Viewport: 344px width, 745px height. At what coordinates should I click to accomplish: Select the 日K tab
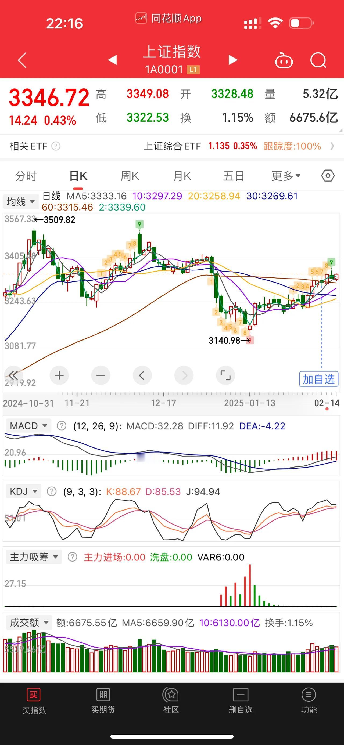point(78,176)
